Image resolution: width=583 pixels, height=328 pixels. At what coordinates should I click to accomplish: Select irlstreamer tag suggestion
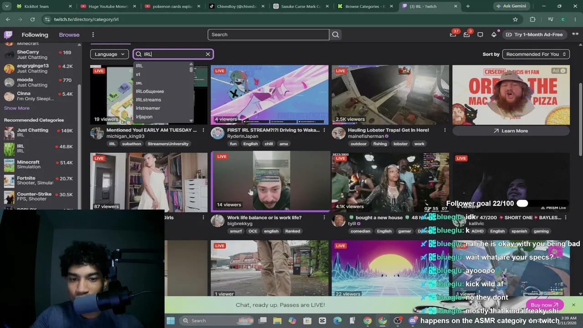148,108
